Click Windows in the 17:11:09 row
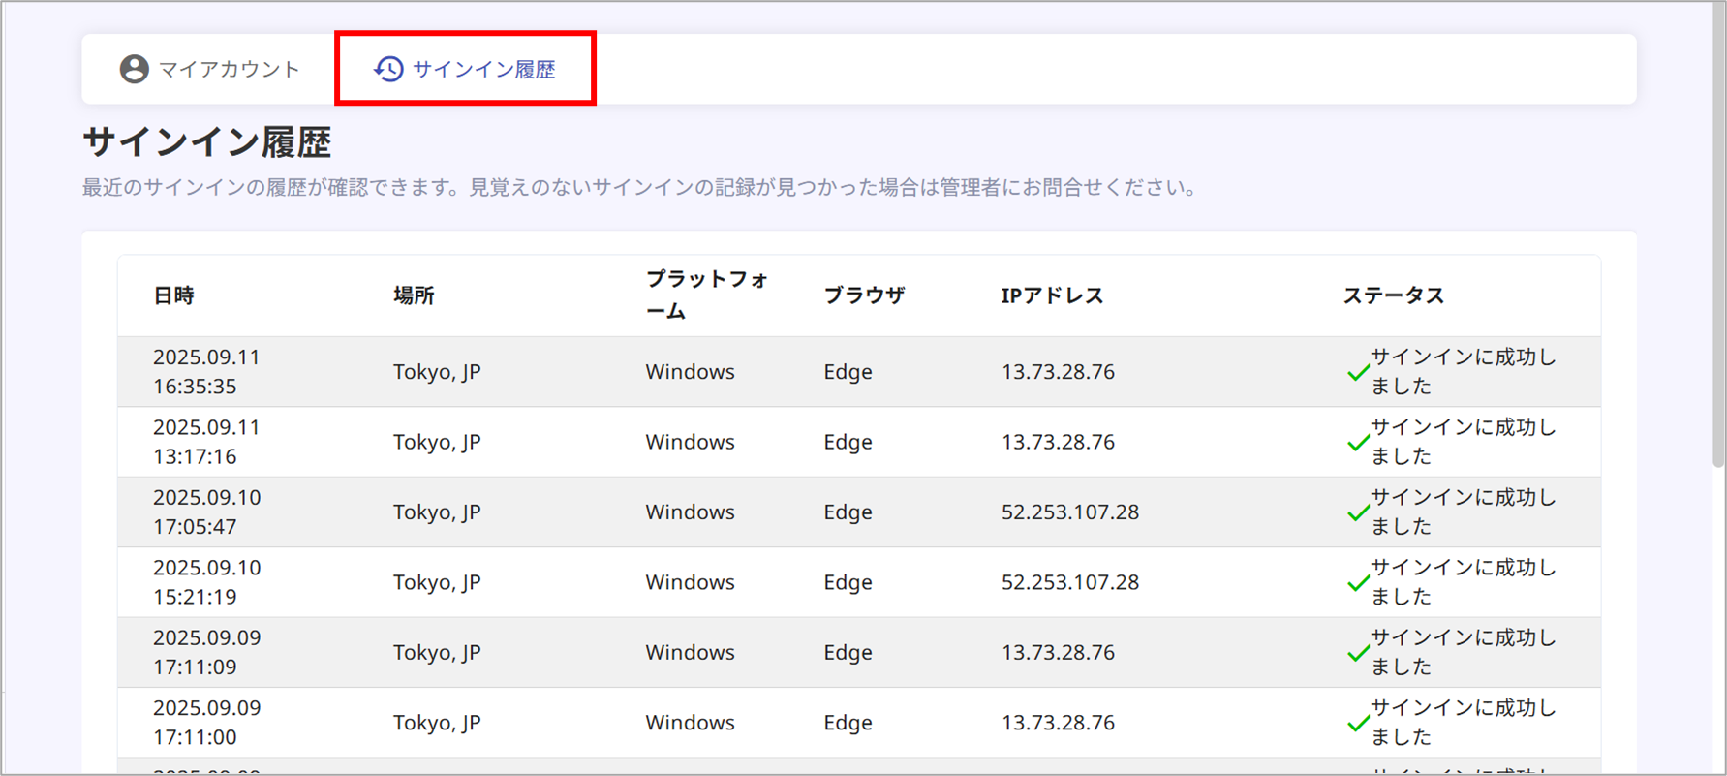 tap(691, 653)
